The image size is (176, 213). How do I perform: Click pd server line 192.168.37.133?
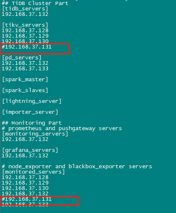coord(25,69)
